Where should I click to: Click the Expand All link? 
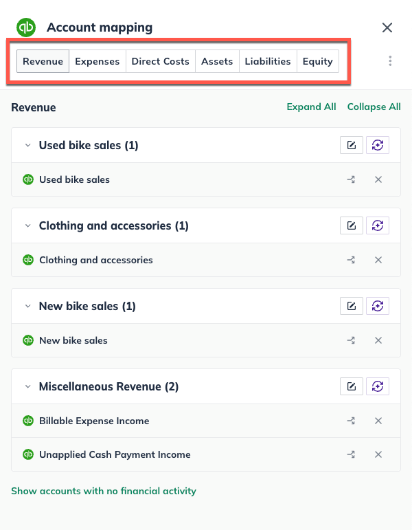point(311,107)
